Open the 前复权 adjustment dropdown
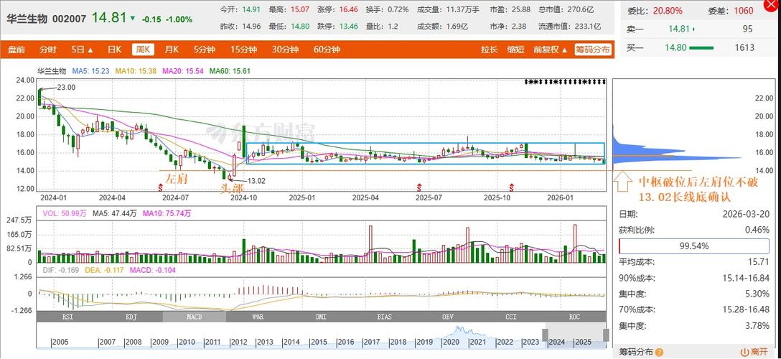This screenshot has width=781, height=359. click(551, 50)
